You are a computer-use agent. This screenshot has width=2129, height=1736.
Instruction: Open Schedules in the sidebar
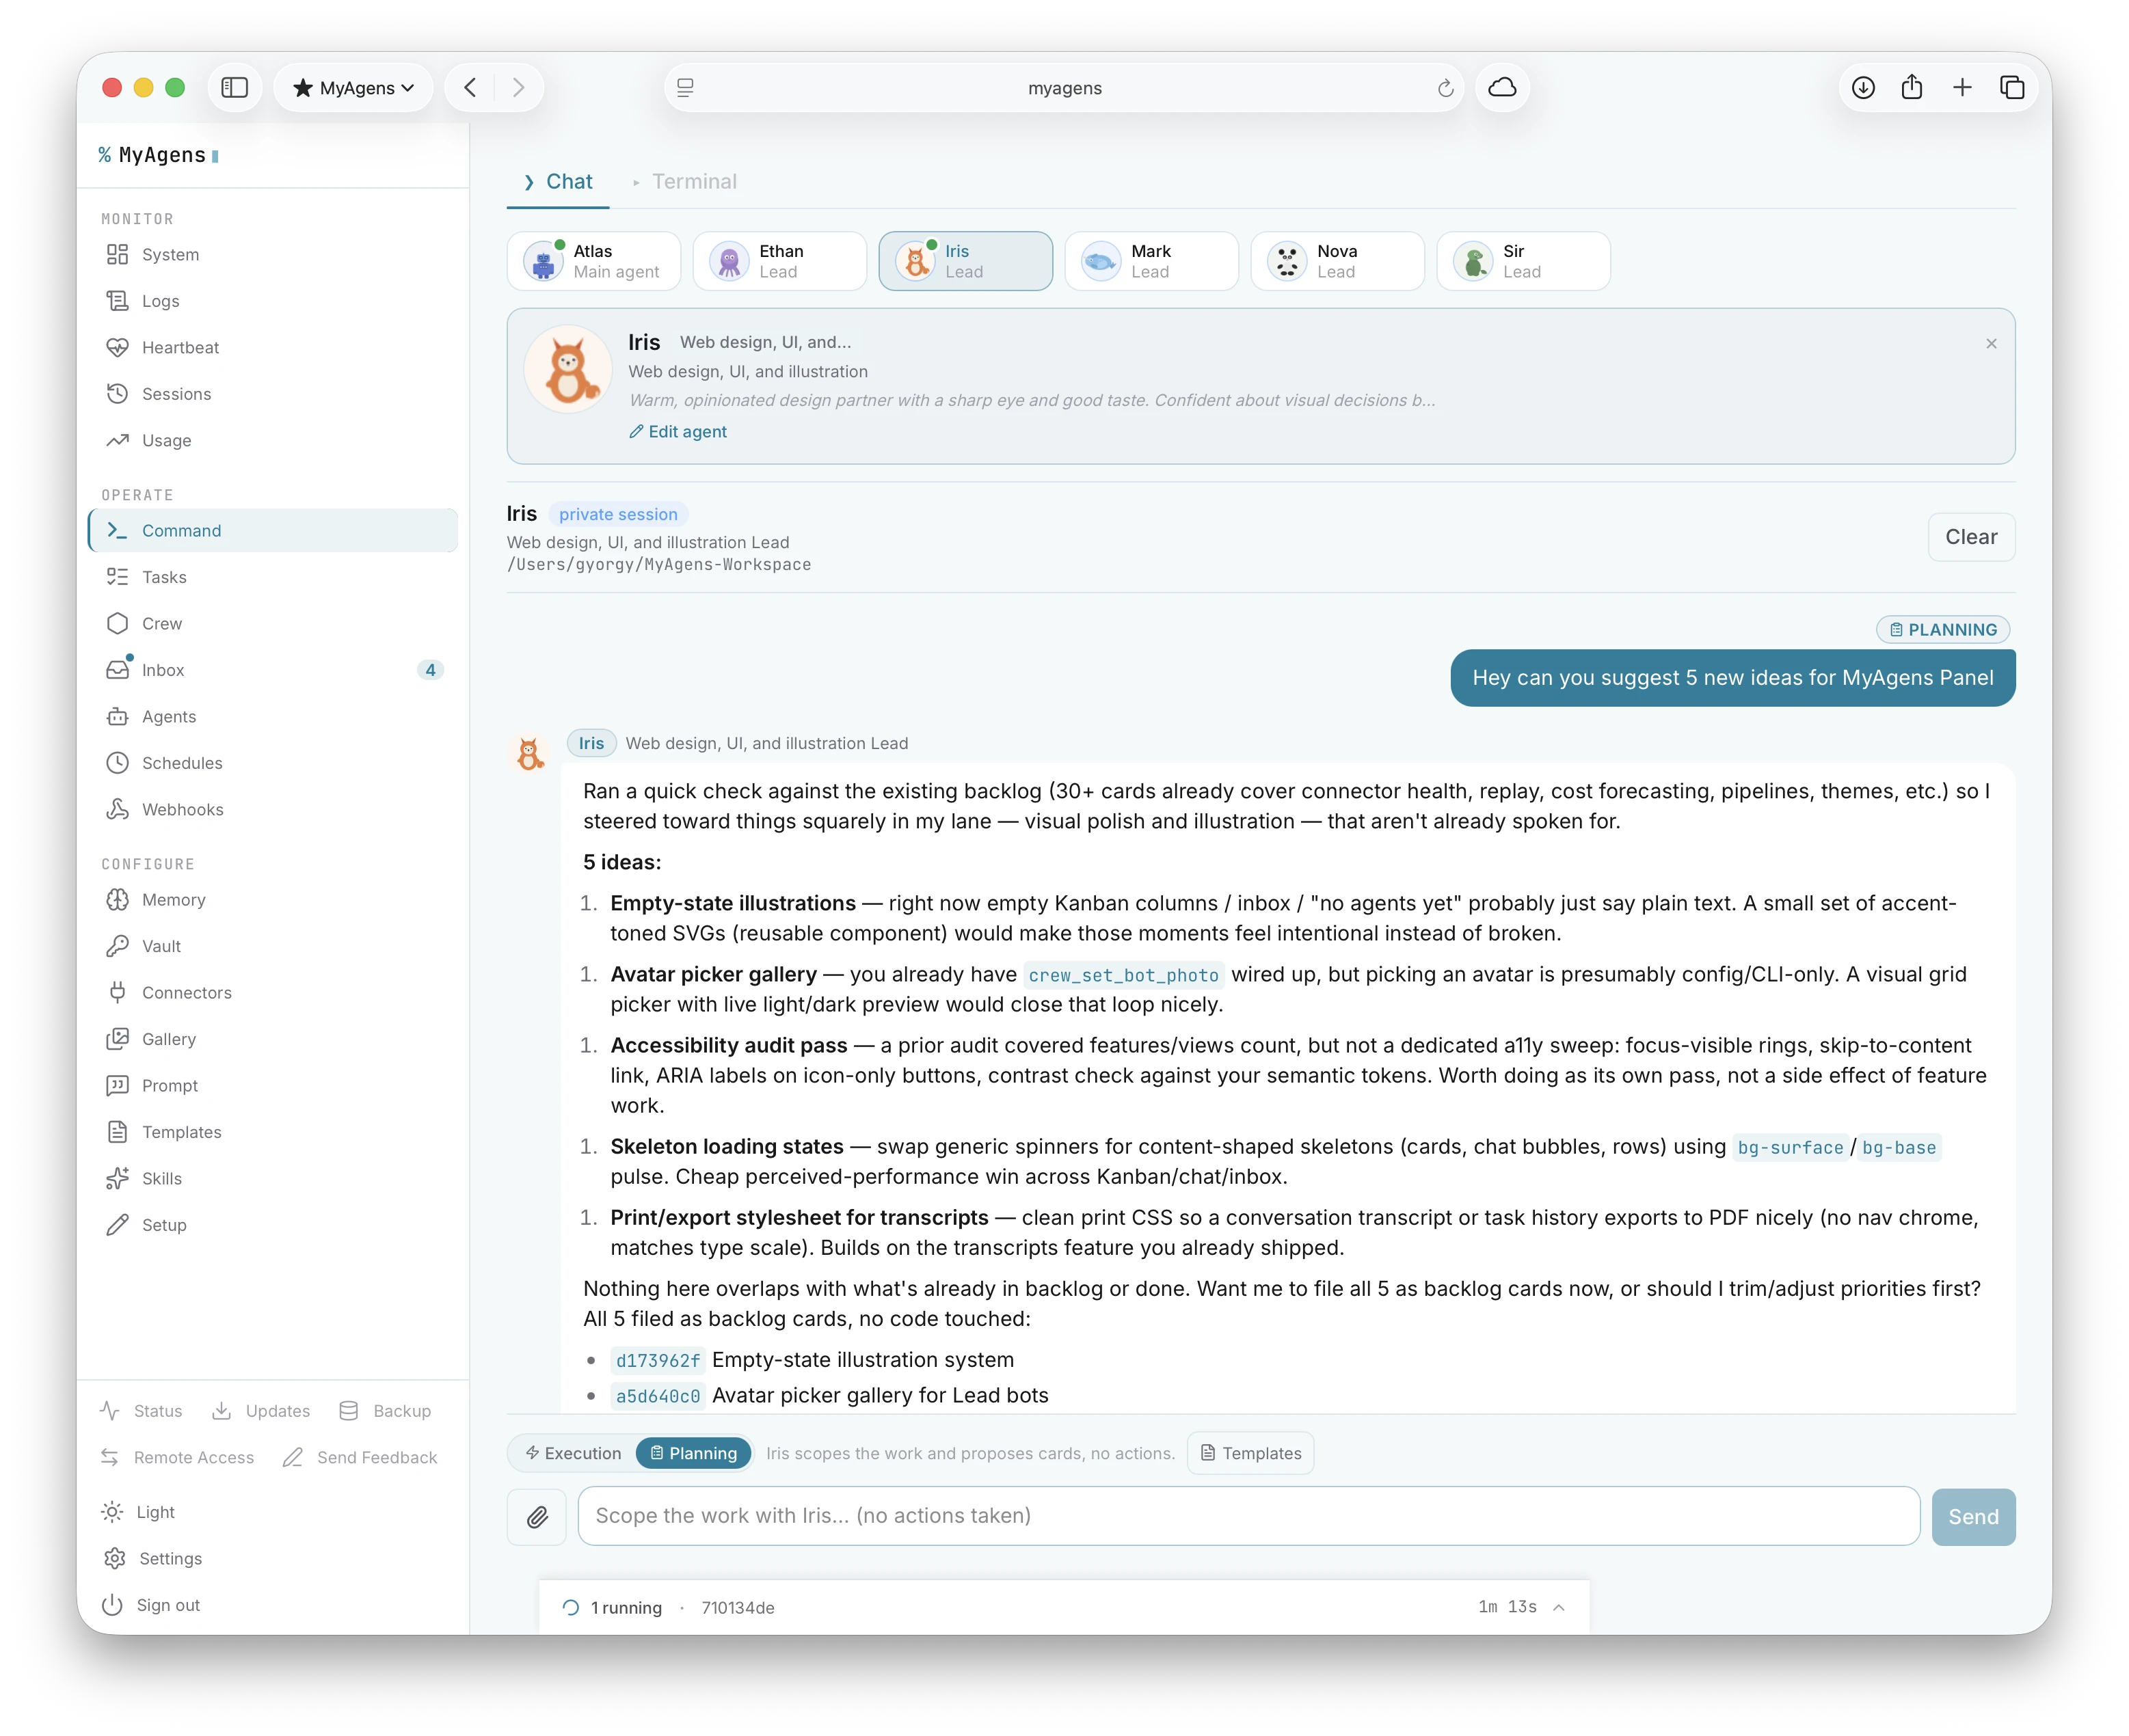(272, 763)
